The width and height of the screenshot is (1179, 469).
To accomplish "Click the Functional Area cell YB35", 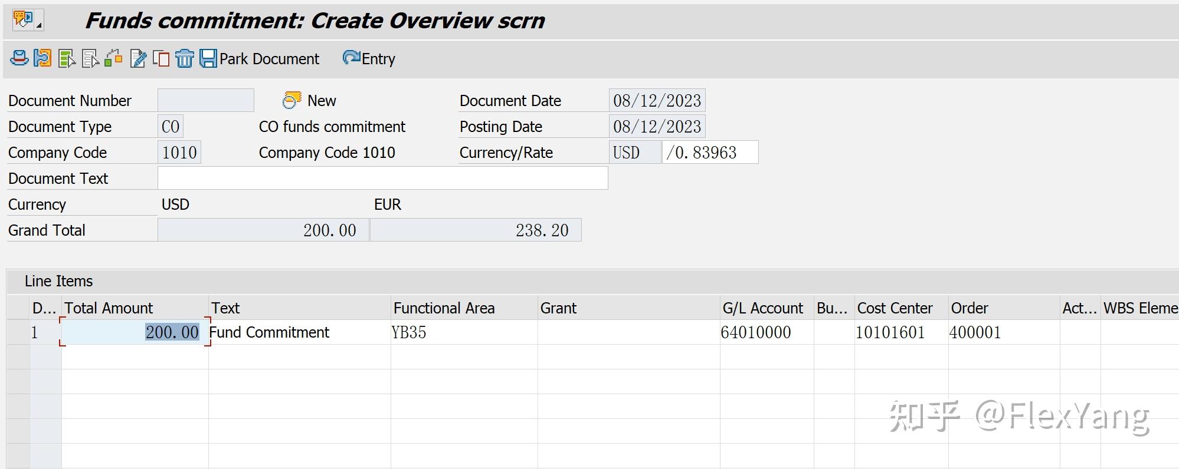I will pos(464,332).
